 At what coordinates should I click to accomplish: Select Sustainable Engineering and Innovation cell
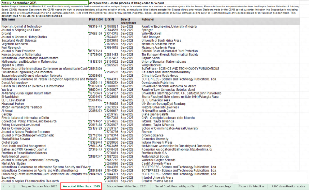pos(27,72)
